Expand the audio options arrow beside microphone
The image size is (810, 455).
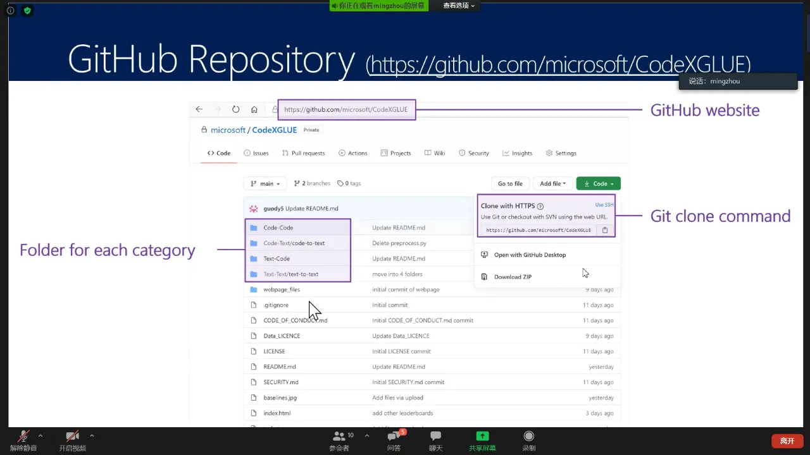coord(40,435)
